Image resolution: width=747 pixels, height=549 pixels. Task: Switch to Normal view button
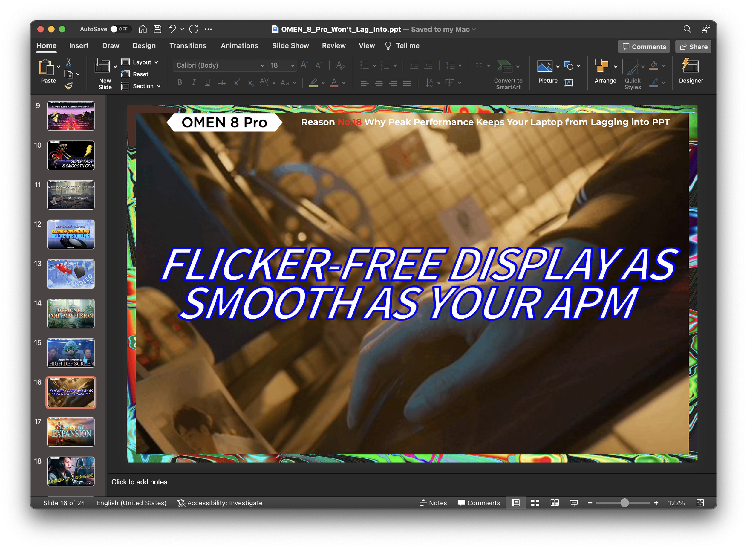pos(516,503)
